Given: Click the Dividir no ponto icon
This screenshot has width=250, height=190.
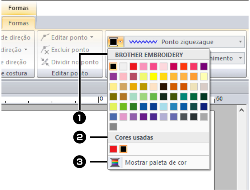Looking at the screenshot, I should 45,62.
